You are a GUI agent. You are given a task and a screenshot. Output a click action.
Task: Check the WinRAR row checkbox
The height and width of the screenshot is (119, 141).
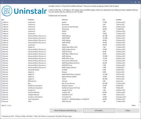click(2, 70)
